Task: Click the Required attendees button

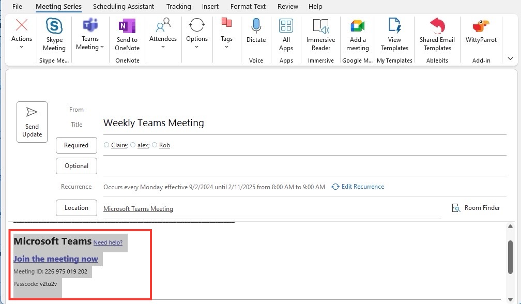Action: [76, 145]
